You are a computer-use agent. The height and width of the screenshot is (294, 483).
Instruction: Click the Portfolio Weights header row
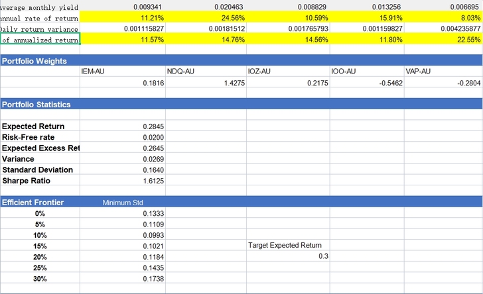click(x=241, y=60)
